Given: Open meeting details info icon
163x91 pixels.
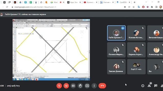Looking at the screenshot, I should click(143, 86).
